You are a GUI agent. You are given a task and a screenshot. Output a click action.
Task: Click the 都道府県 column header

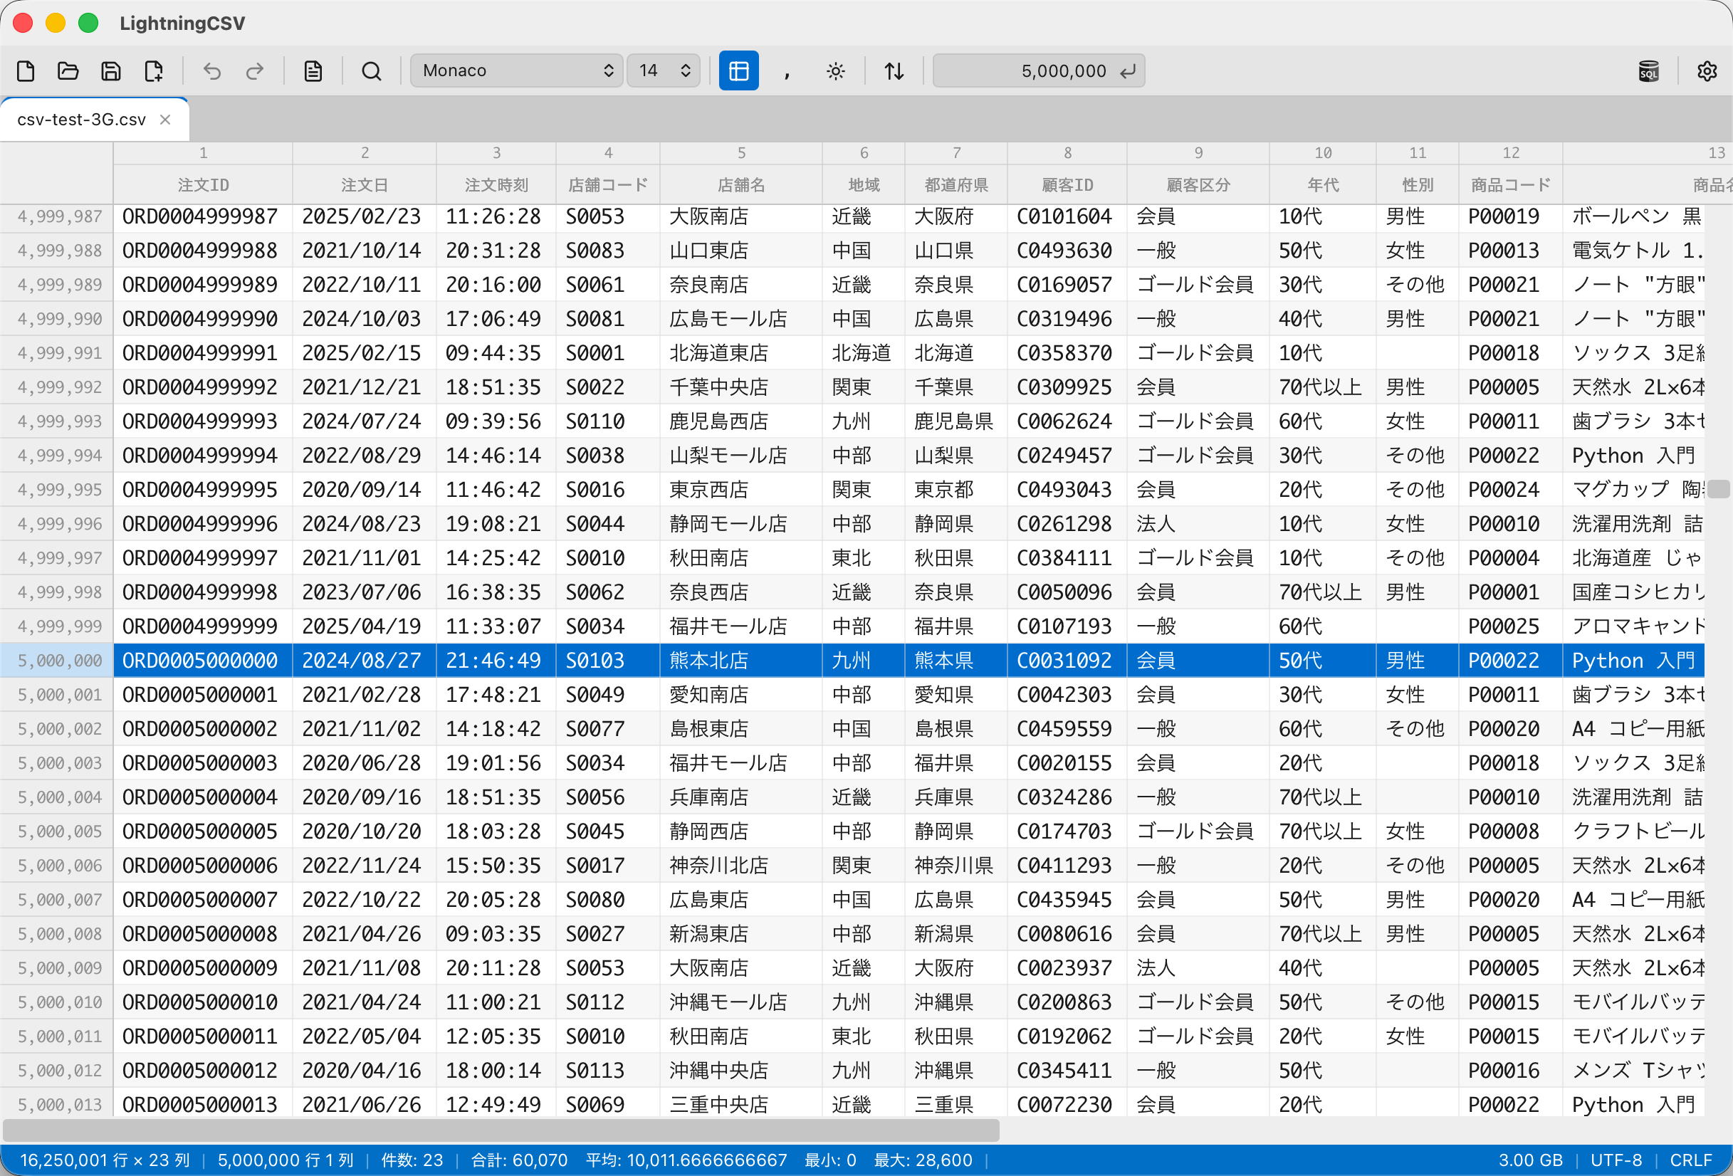(x=956, y=185)
